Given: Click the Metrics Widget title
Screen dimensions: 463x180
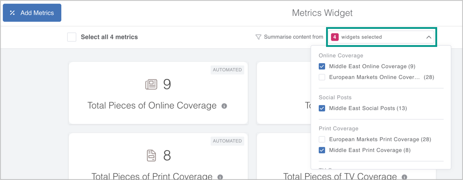Looking at the screenshot, I should click(322, 13).
